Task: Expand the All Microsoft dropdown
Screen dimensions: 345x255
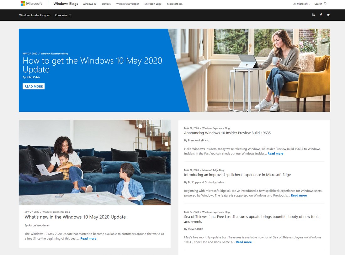Action: tap(302, 4)
